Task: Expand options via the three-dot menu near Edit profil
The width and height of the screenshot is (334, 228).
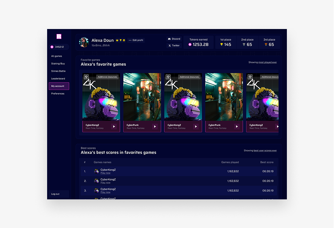Action: [130, 40]
